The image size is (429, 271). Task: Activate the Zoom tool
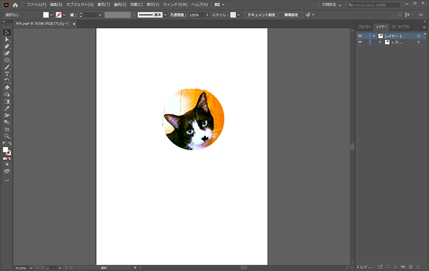tap(7, 136)
